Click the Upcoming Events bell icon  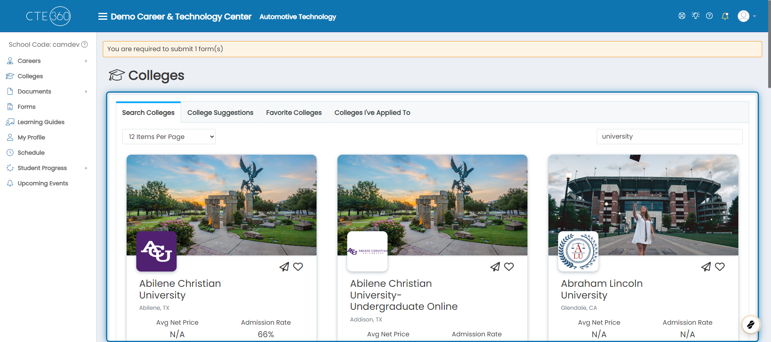[x=10, y=183]
